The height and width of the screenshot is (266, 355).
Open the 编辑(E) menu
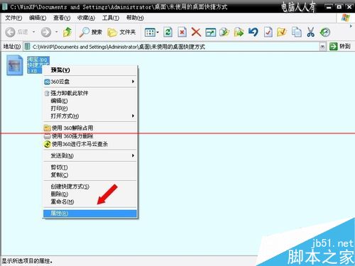[x=38, y=18]
